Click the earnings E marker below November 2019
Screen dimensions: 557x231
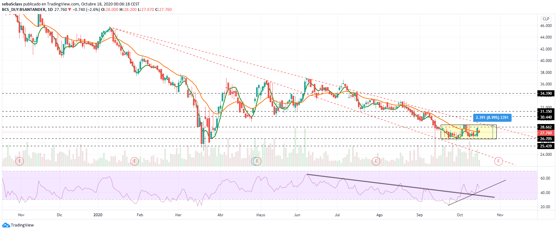tap(20, 161)
